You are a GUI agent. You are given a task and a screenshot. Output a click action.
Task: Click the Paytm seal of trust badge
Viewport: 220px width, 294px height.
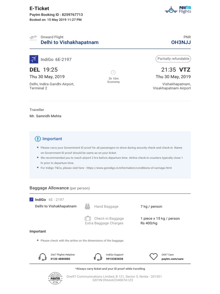point(55,278)
